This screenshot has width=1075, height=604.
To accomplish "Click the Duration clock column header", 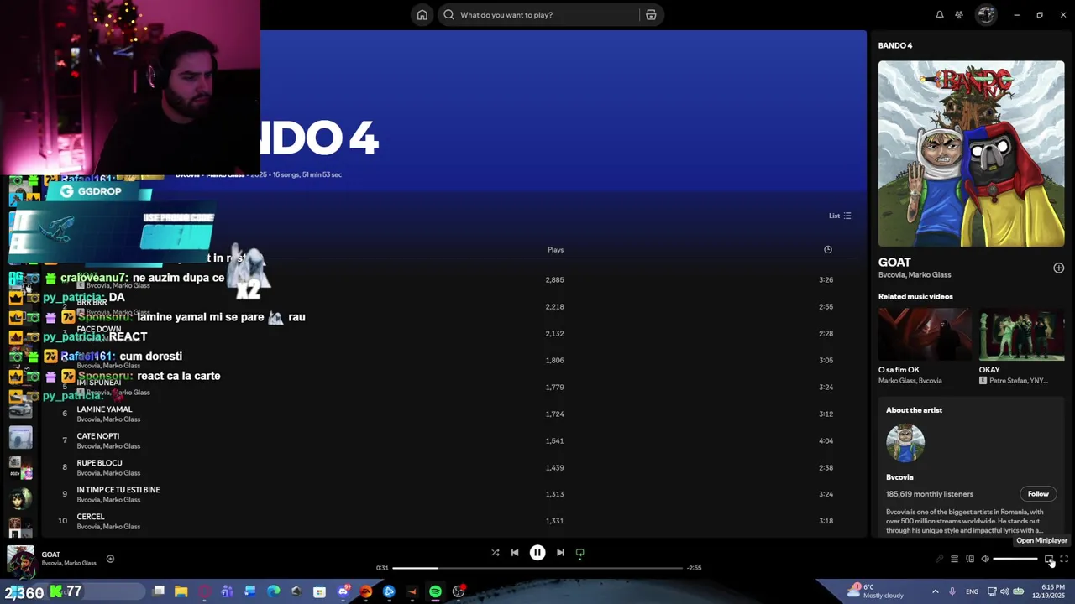I will (827, 249).
